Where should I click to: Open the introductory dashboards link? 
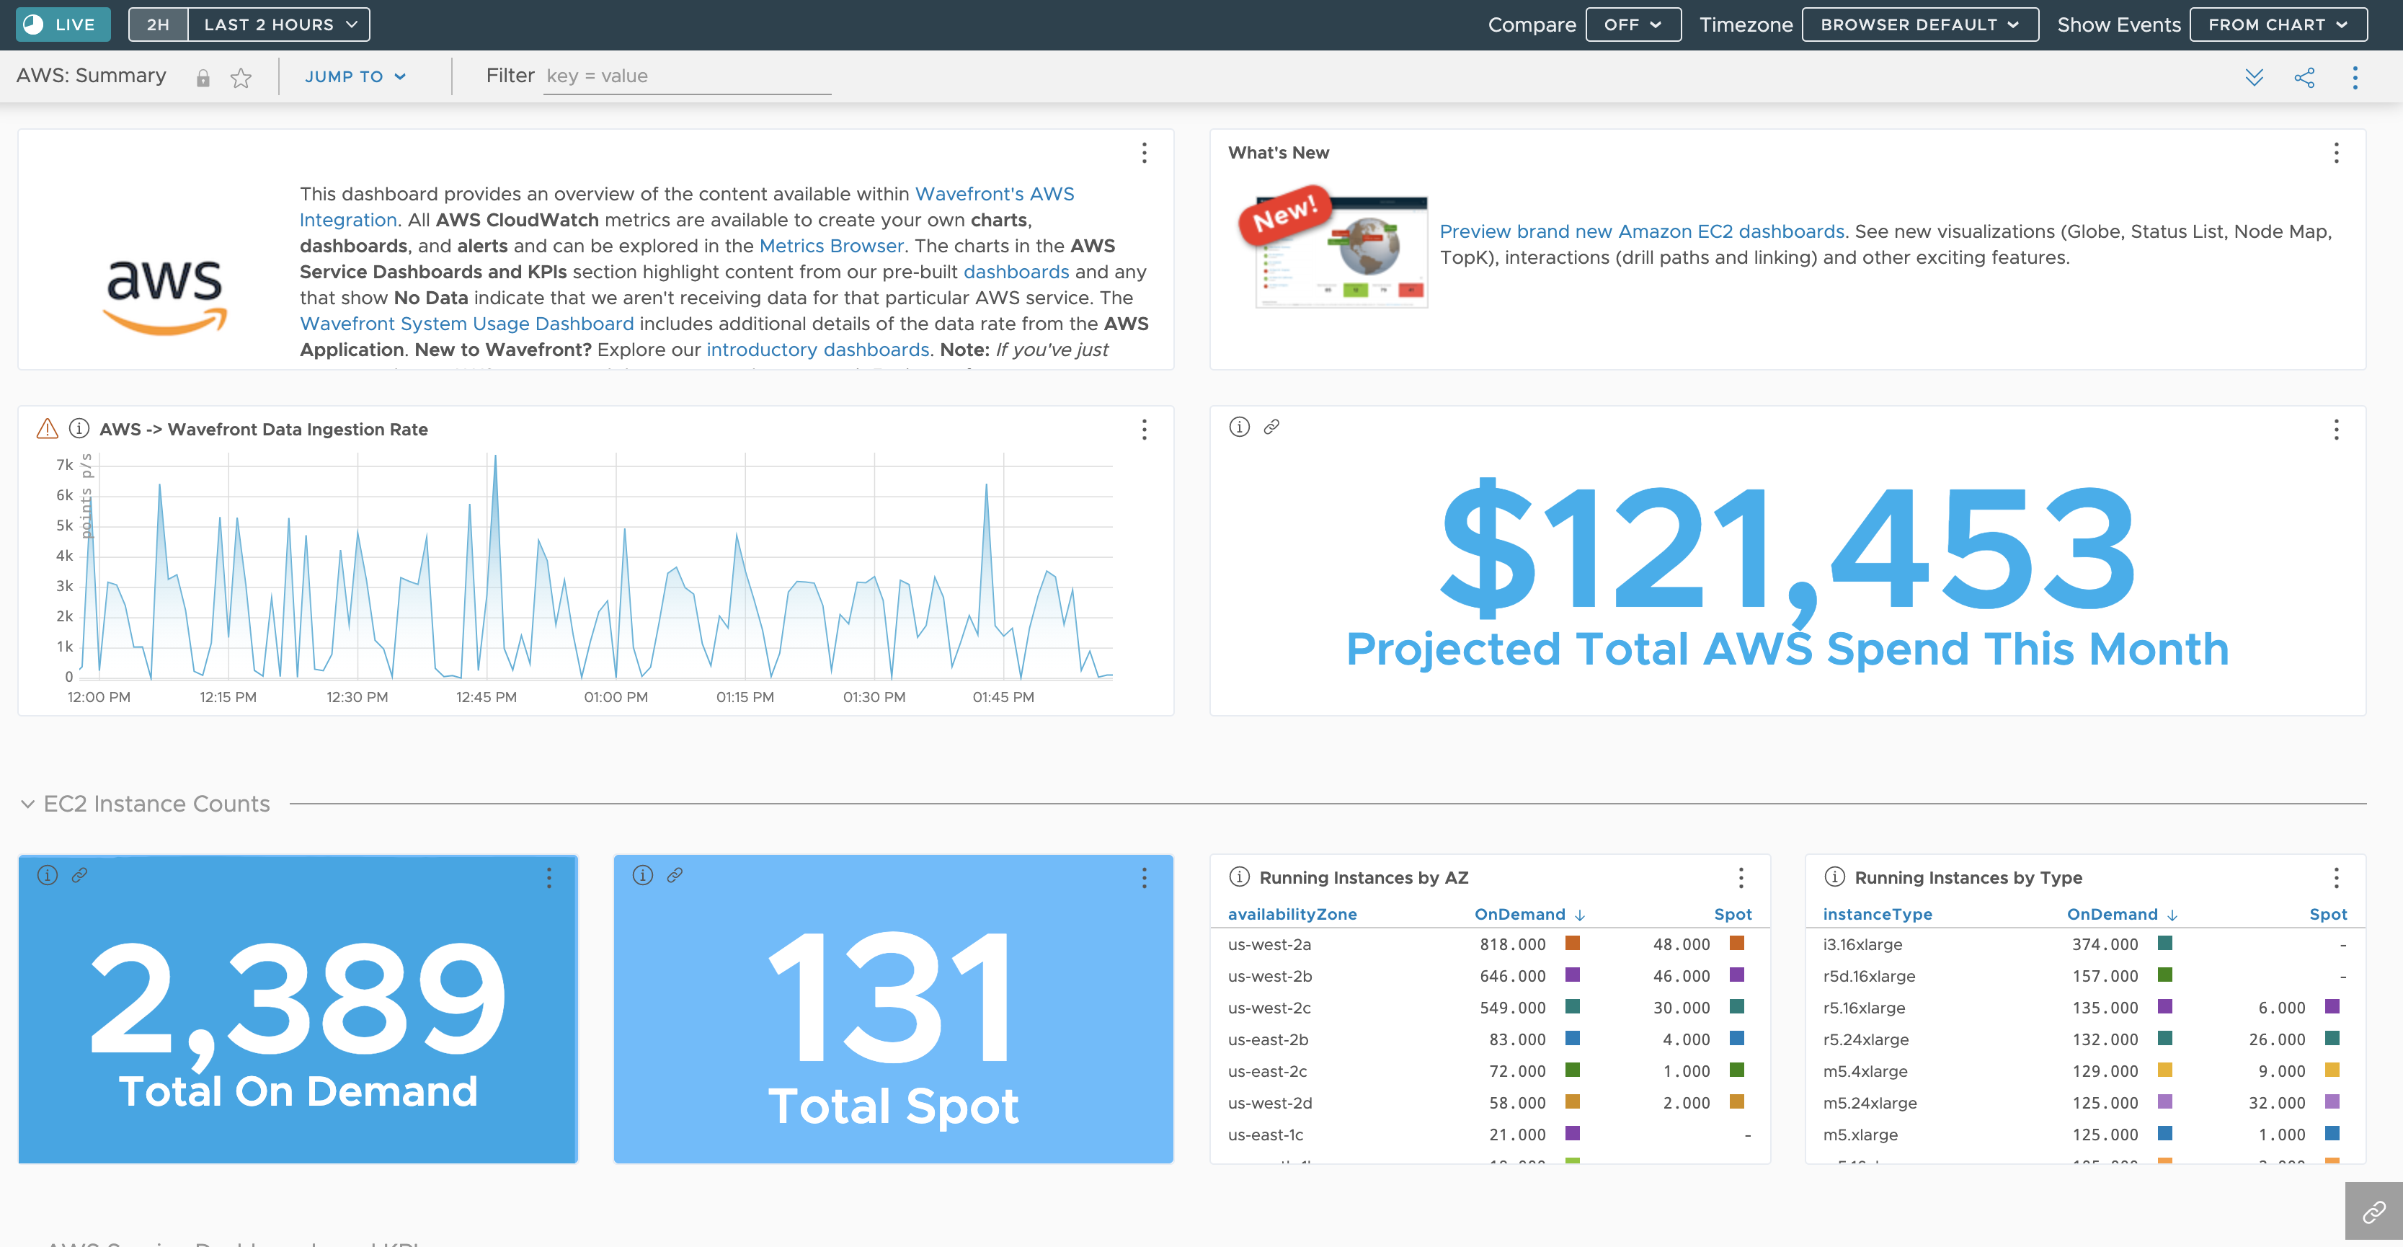[x=817, y=350]
